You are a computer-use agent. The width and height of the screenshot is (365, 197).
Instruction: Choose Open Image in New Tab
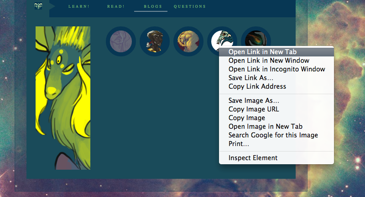(276, 126)
